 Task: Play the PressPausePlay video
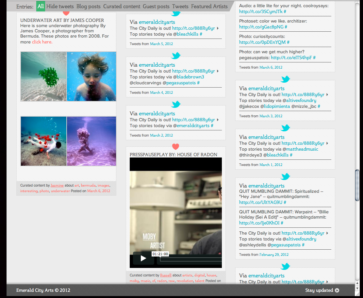point(143,258)
